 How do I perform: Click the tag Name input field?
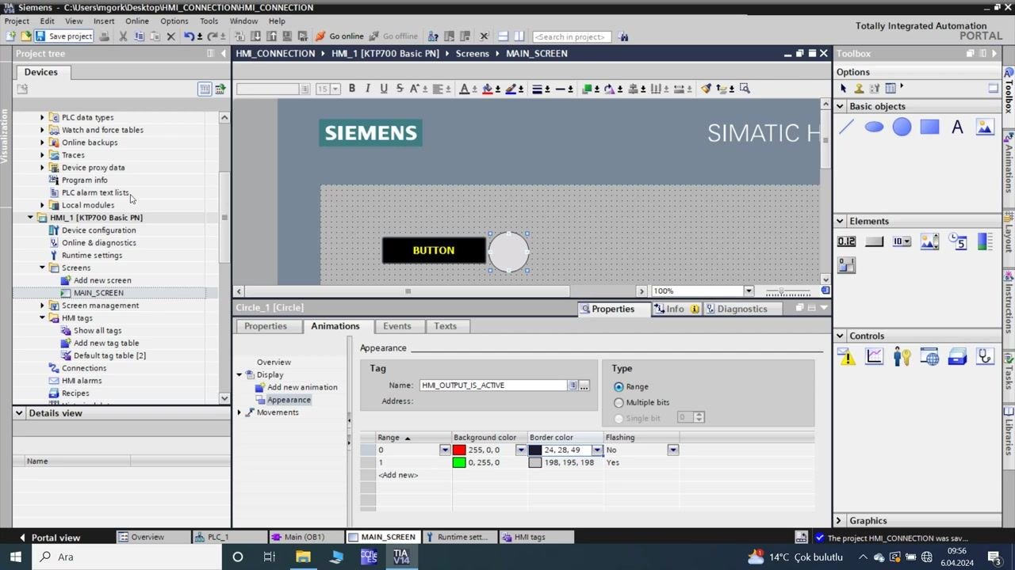493,386
